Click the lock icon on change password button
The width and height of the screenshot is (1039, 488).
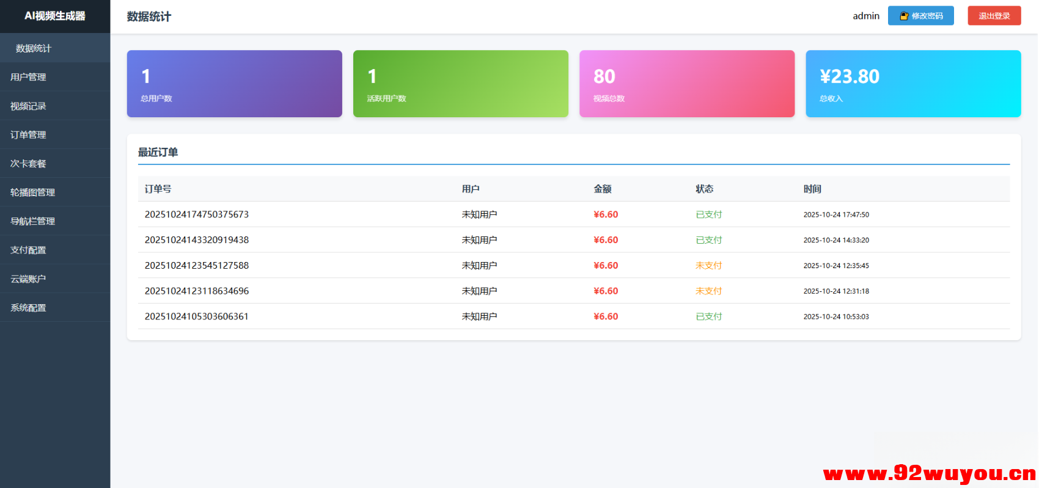(x=904, y=16)
